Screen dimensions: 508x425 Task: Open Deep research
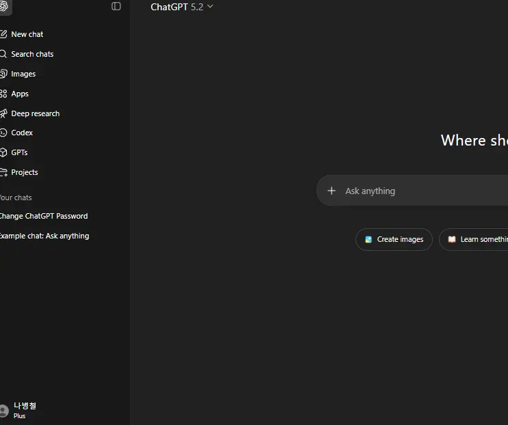[x=36, y=113]
